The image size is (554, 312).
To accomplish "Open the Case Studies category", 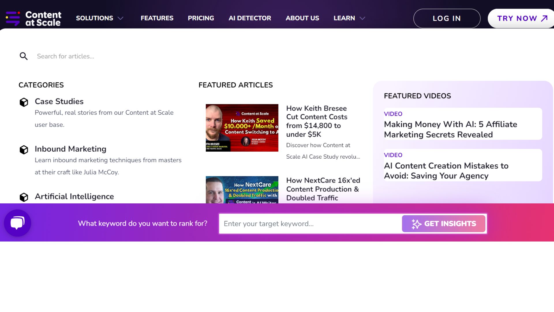I will (x=59, y=101).
